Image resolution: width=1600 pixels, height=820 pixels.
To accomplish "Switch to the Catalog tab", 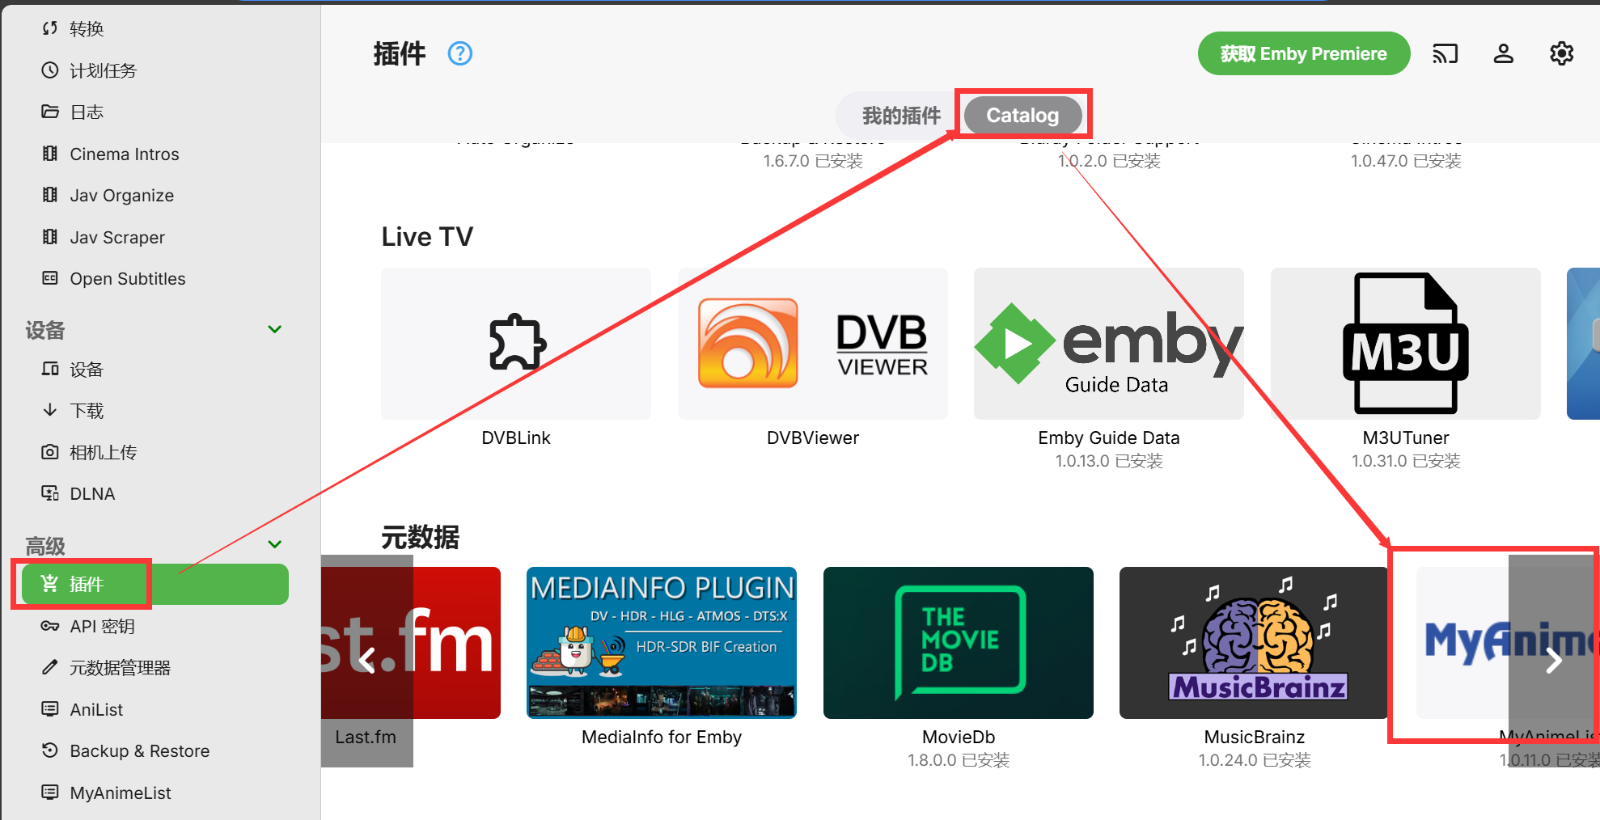I will point(1022,116).
